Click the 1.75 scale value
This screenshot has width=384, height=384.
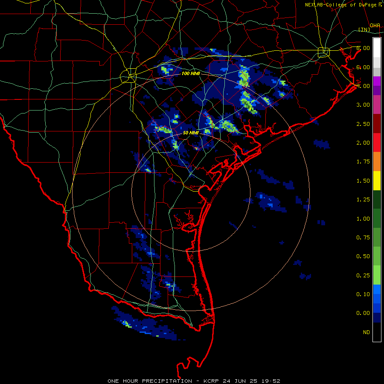363,162
